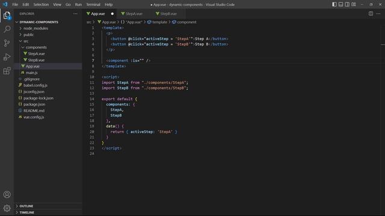Click "./components/StepB" import path
Screen dimensions: 385x216
164,88
